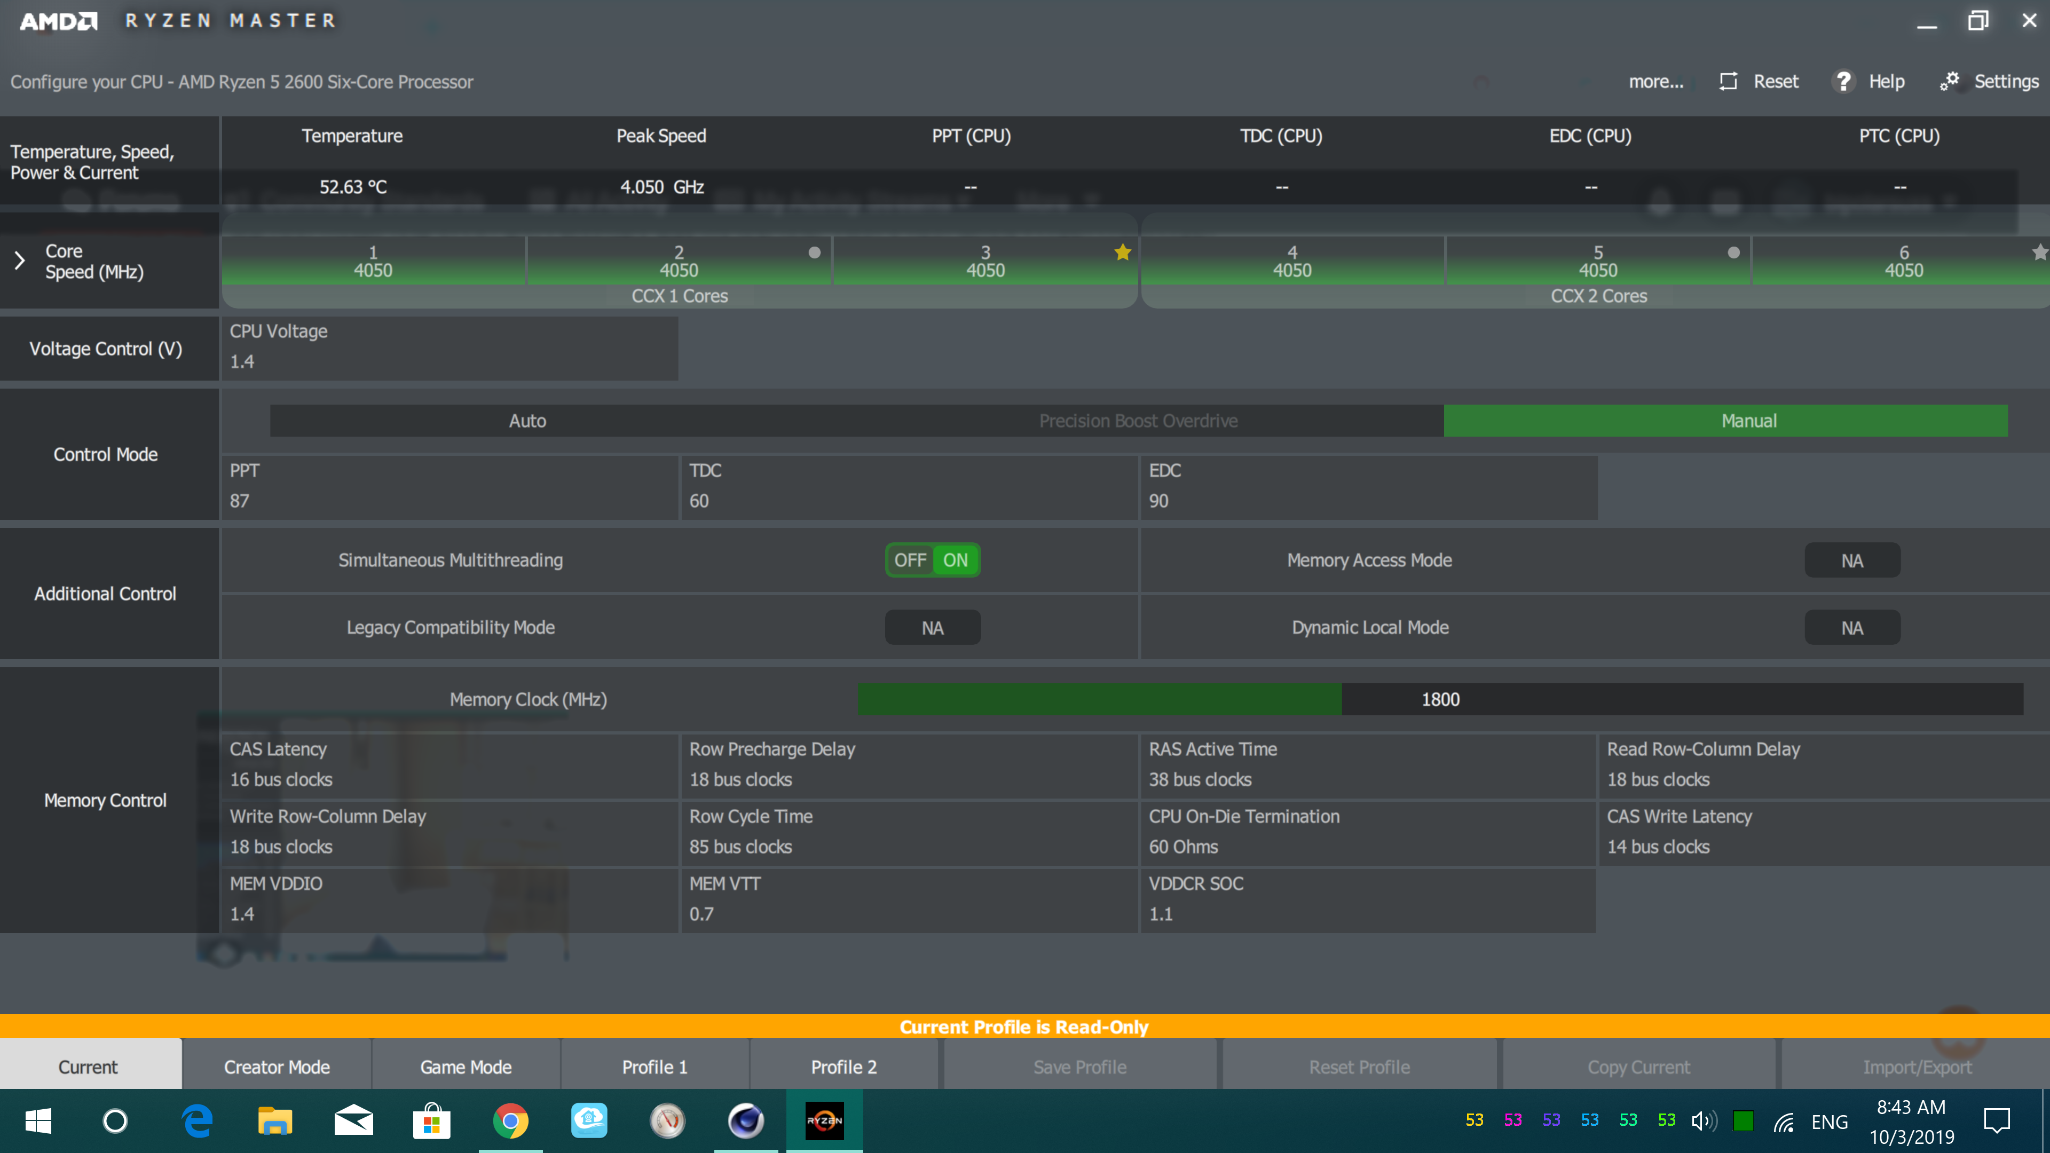Click TDC value 60 field
This screenshot has width=2050, height=1153.
909,487
